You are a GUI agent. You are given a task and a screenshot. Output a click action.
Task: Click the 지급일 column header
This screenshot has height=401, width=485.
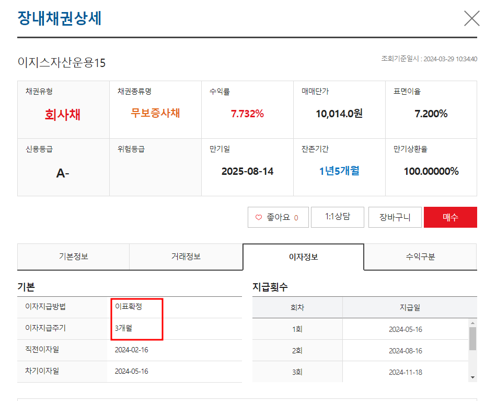click(x=410, y=307)
